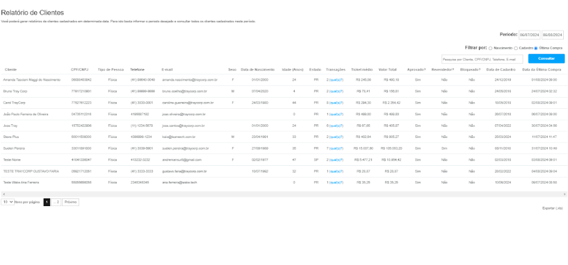The height and width of the screenshot is (265, 568).
Task: Click Suelen Pereira's Revendedor Sim cell
Action: click(444, 148)
